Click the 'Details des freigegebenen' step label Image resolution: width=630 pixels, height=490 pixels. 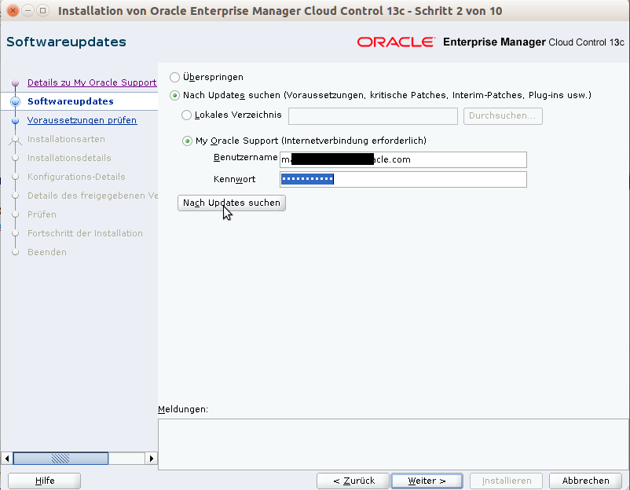coord(93,196)
